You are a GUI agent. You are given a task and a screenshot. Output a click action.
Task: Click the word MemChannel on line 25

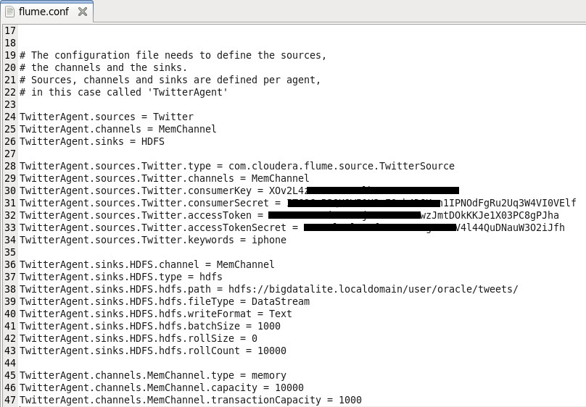(187, 129)
